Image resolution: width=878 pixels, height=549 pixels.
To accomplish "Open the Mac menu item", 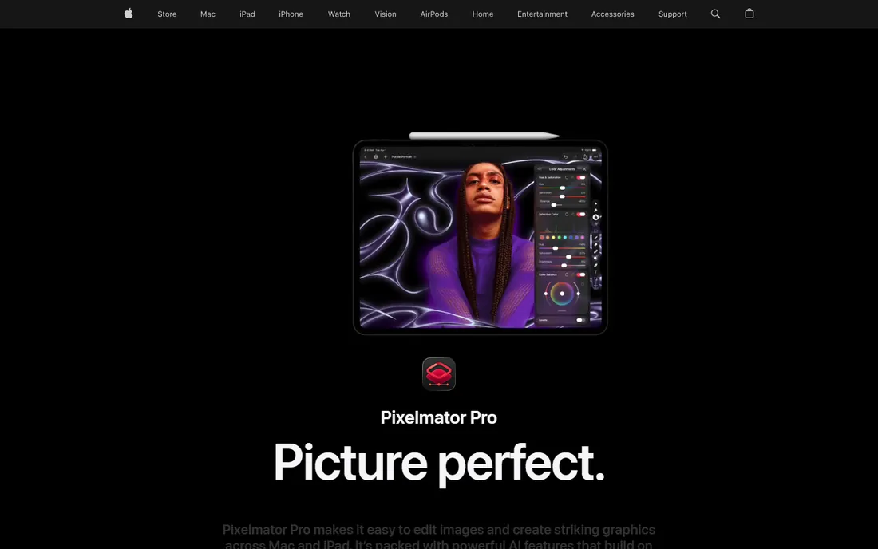I will 208,14.
